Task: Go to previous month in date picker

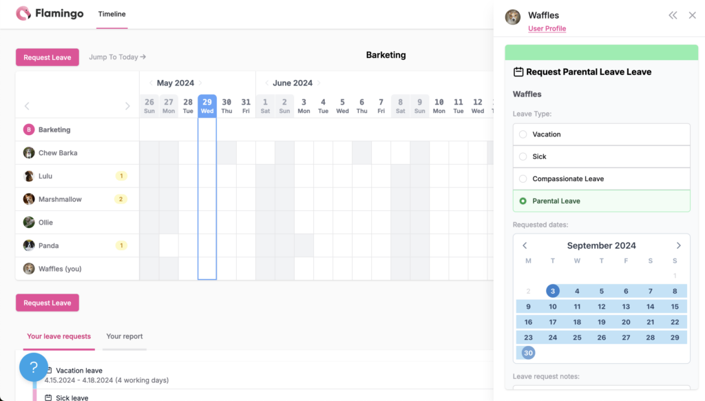Action: (x=525, y=245)
